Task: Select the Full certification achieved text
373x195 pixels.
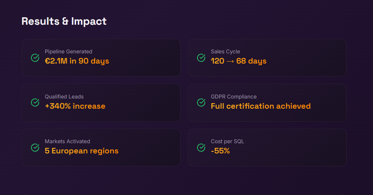Action: [x=261, y=106]
